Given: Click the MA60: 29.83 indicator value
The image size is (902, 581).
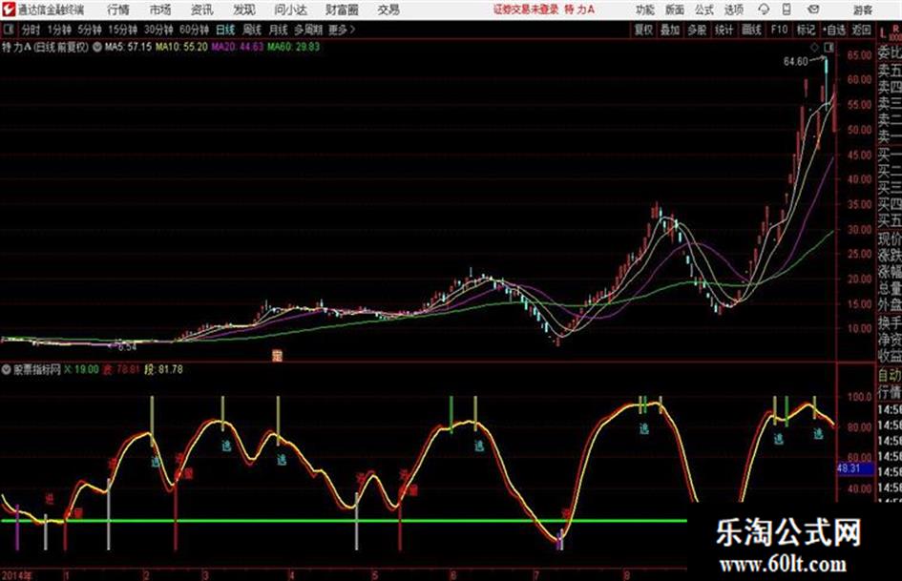Looking at the screenshot, I should [293, 47].
